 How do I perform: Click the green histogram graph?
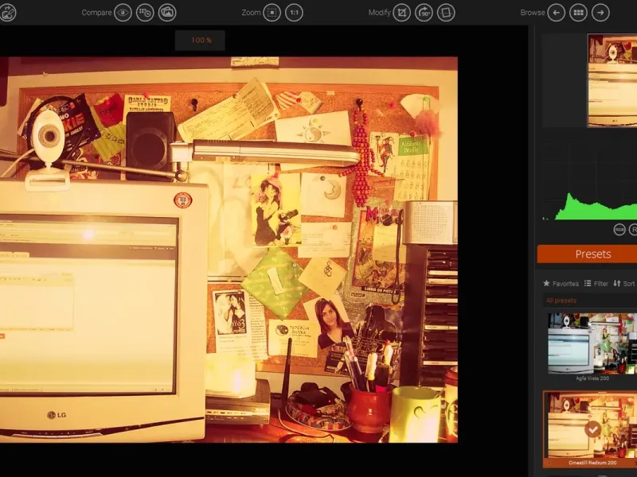tap(589, 207)
